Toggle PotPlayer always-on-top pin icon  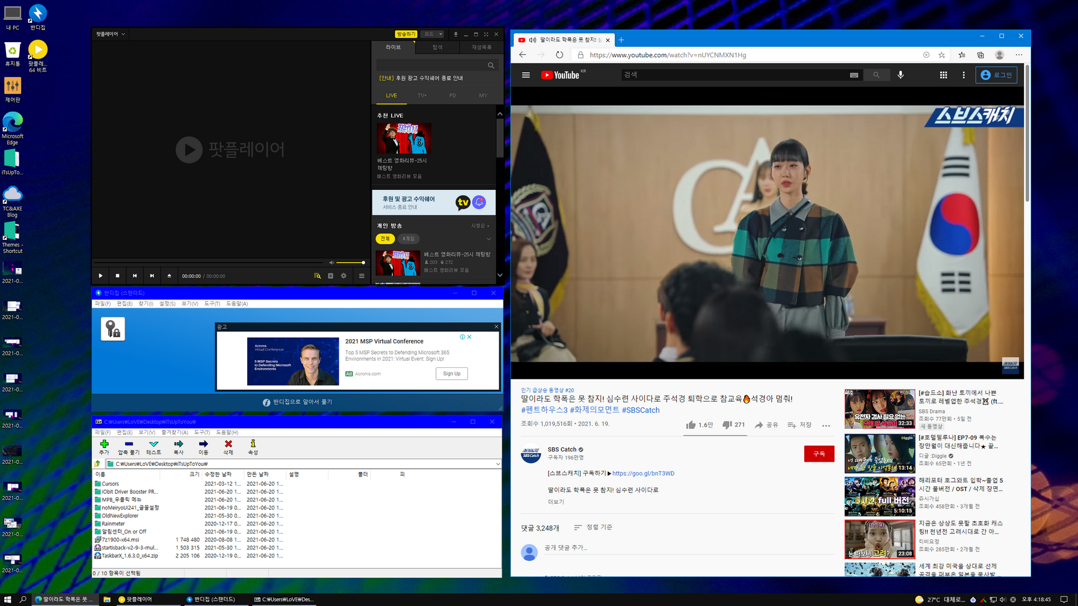(x=455, y=34)
